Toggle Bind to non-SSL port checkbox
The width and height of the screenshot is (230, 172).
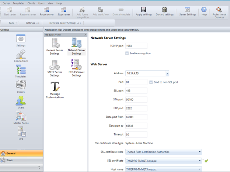click(x=151, y=82)
